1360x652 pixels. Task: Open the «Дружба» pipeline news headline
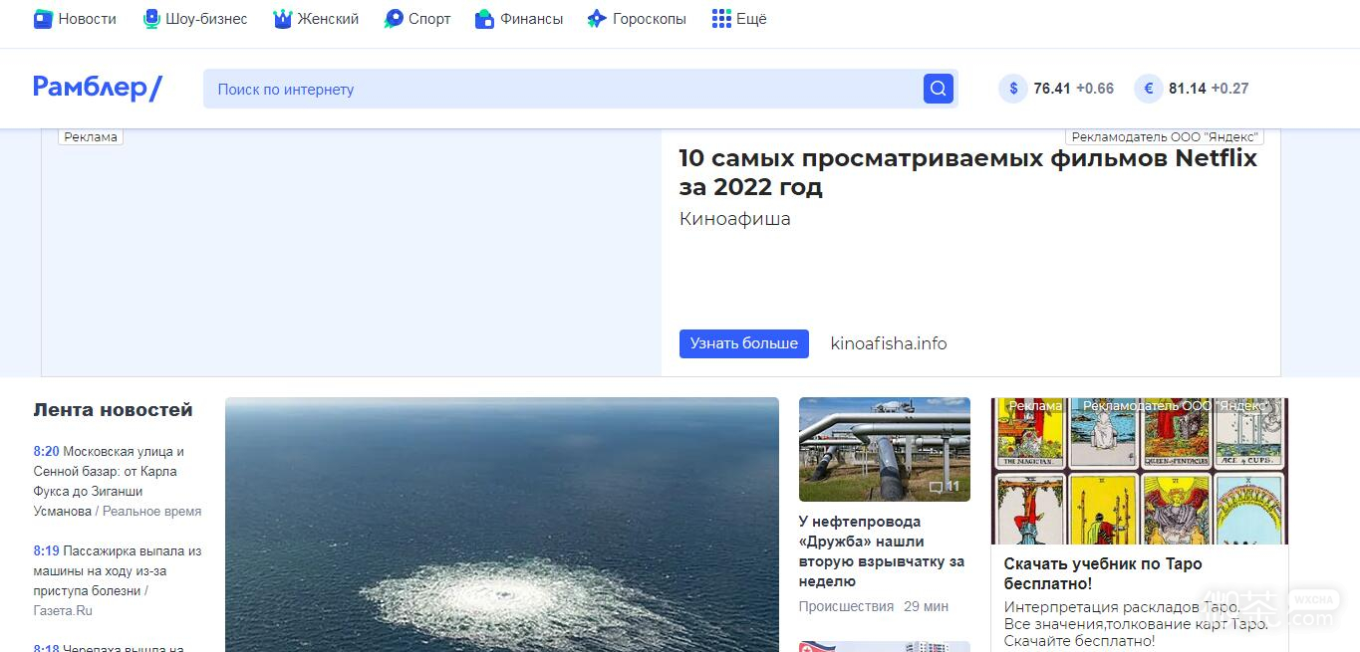coord(882,551)
